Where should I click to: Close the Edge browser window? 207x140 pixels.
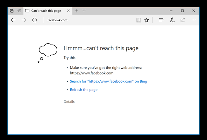(x=194, y=11)
